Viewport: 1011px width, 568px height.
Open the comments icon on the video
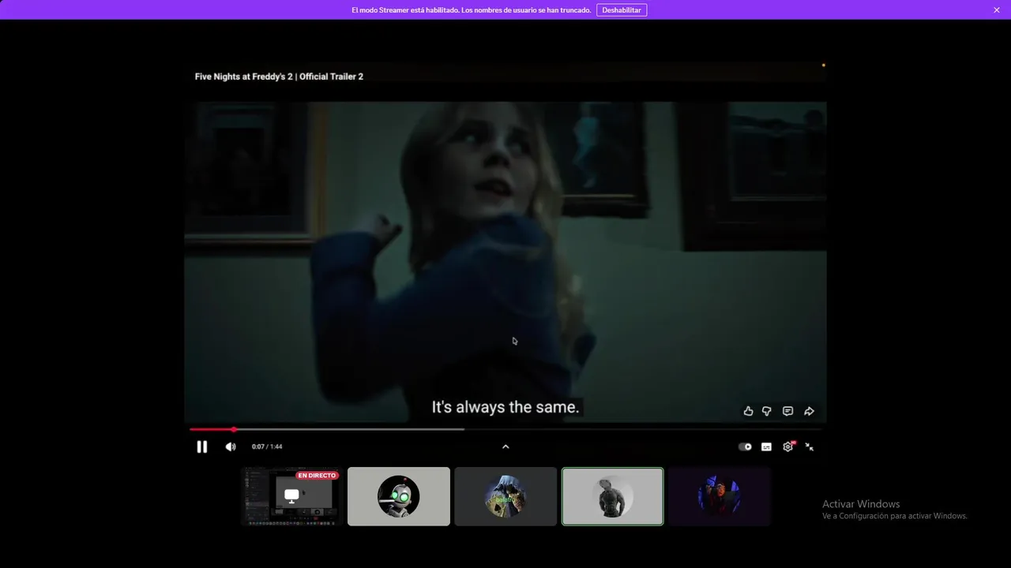pyautogui.click(x=787, y=411)
